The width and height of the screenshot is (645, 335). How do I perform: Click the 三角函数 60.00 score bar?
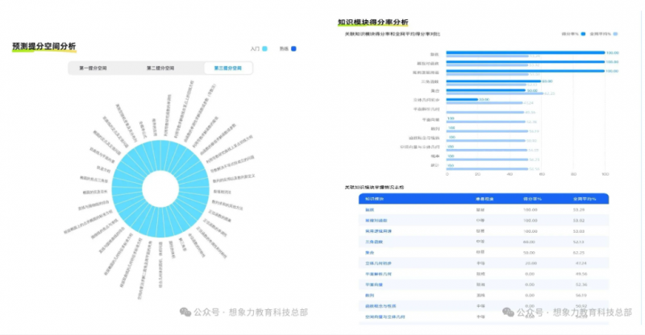pyautogui.click(x=493, y=81)
